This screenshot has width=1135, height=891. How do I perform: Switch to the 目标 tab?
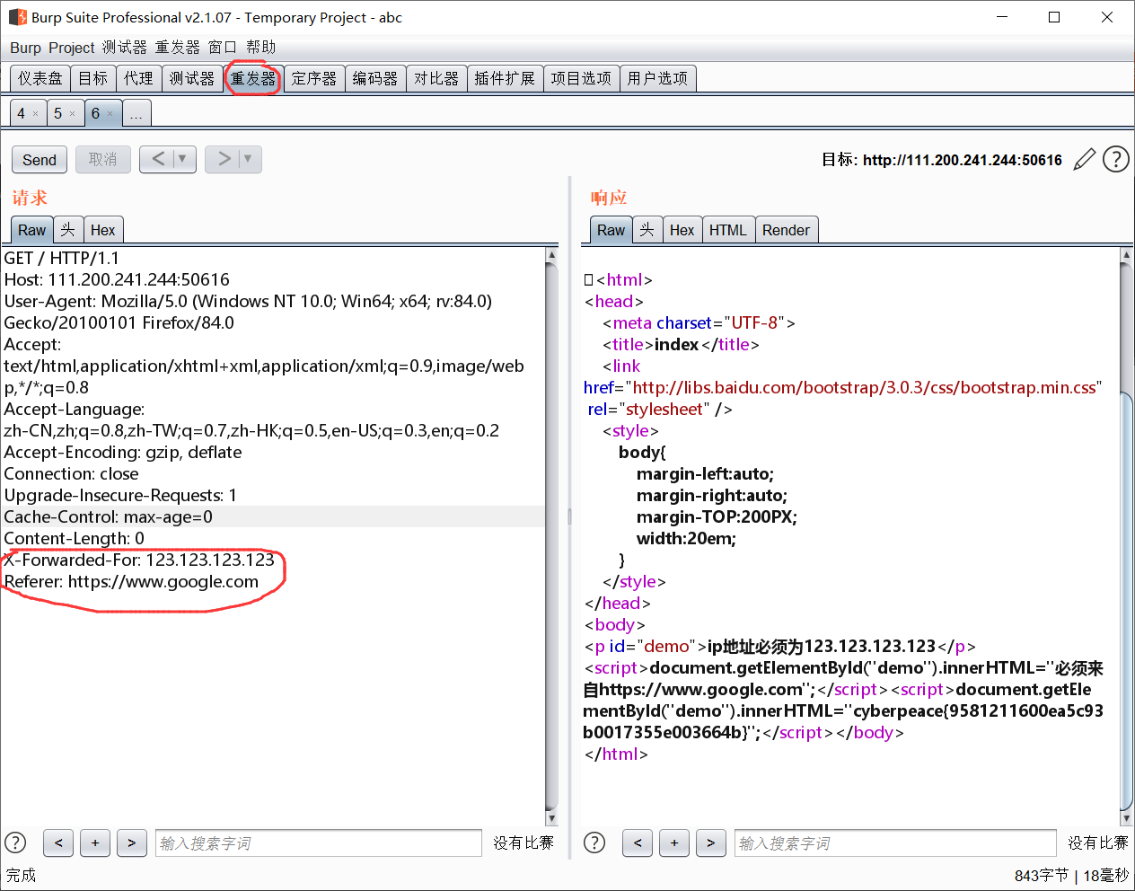click(x=93, y=79)
